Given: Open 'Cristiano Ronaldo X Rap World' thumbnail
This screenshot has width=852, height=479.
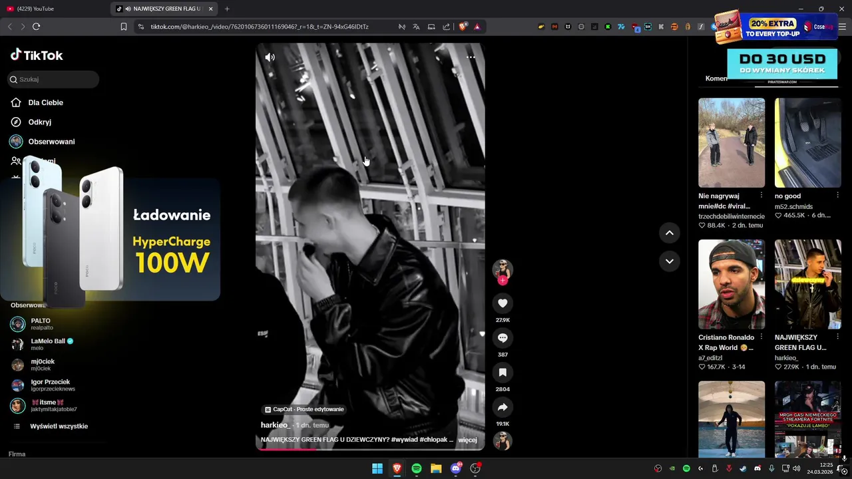Looking at the screenshot, I should tap(732, 284).
